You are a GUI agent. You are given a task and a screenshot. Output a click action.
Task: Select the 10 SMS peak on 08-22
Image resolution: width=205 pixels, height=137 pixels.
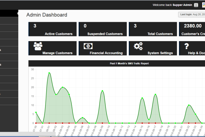coord(189,105)
